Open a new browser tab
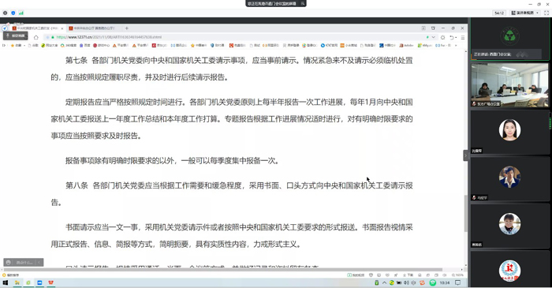Viewport: 552px width, 288px height. tap(127, 28)
